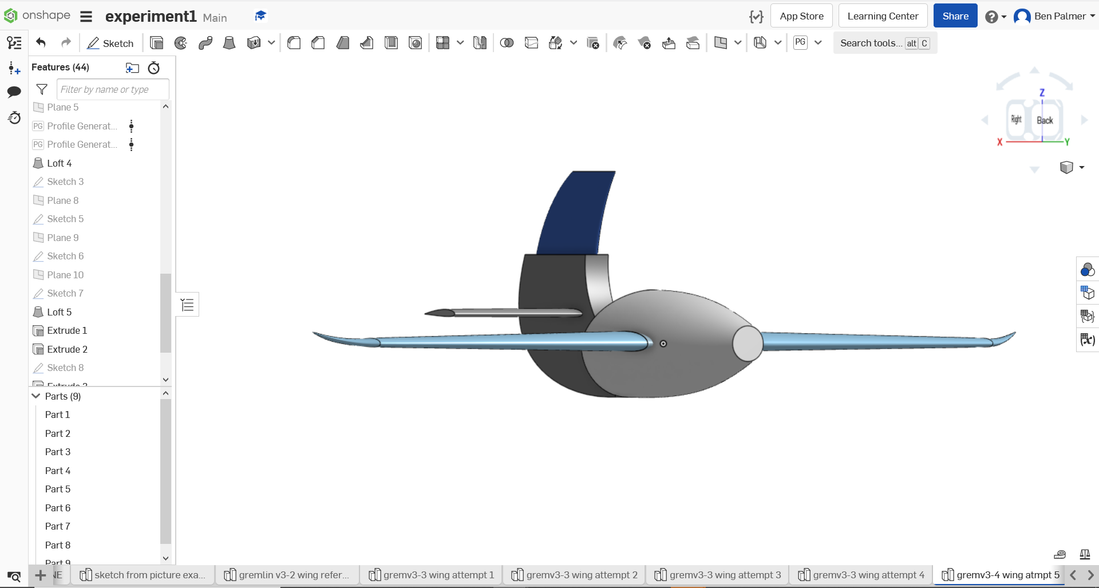Select the Replace face tool
1099x588 pixels.
pos(693,43)
